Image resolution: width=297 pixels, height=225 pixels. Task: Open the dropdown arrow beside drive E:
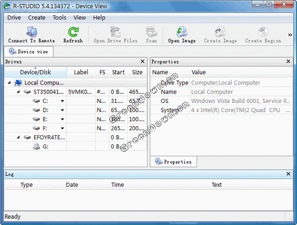62,119
